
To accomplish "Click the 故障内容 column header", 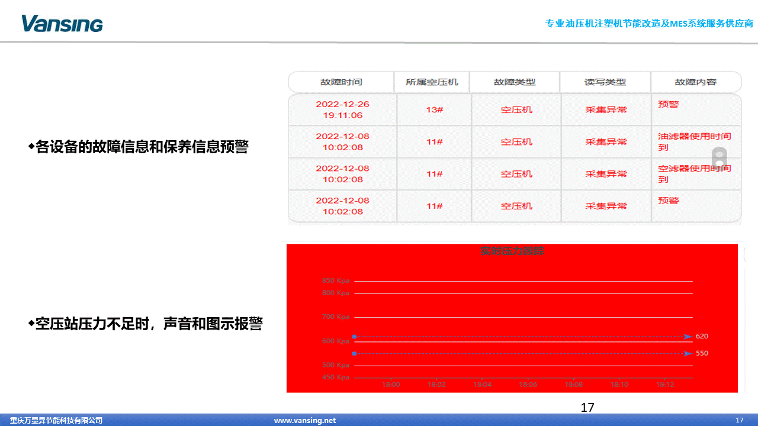I will 695,82.
